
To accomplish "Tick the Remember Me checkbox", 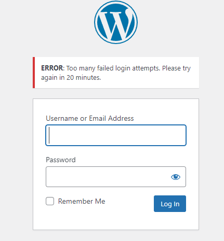I will click(x=50, y=201).
